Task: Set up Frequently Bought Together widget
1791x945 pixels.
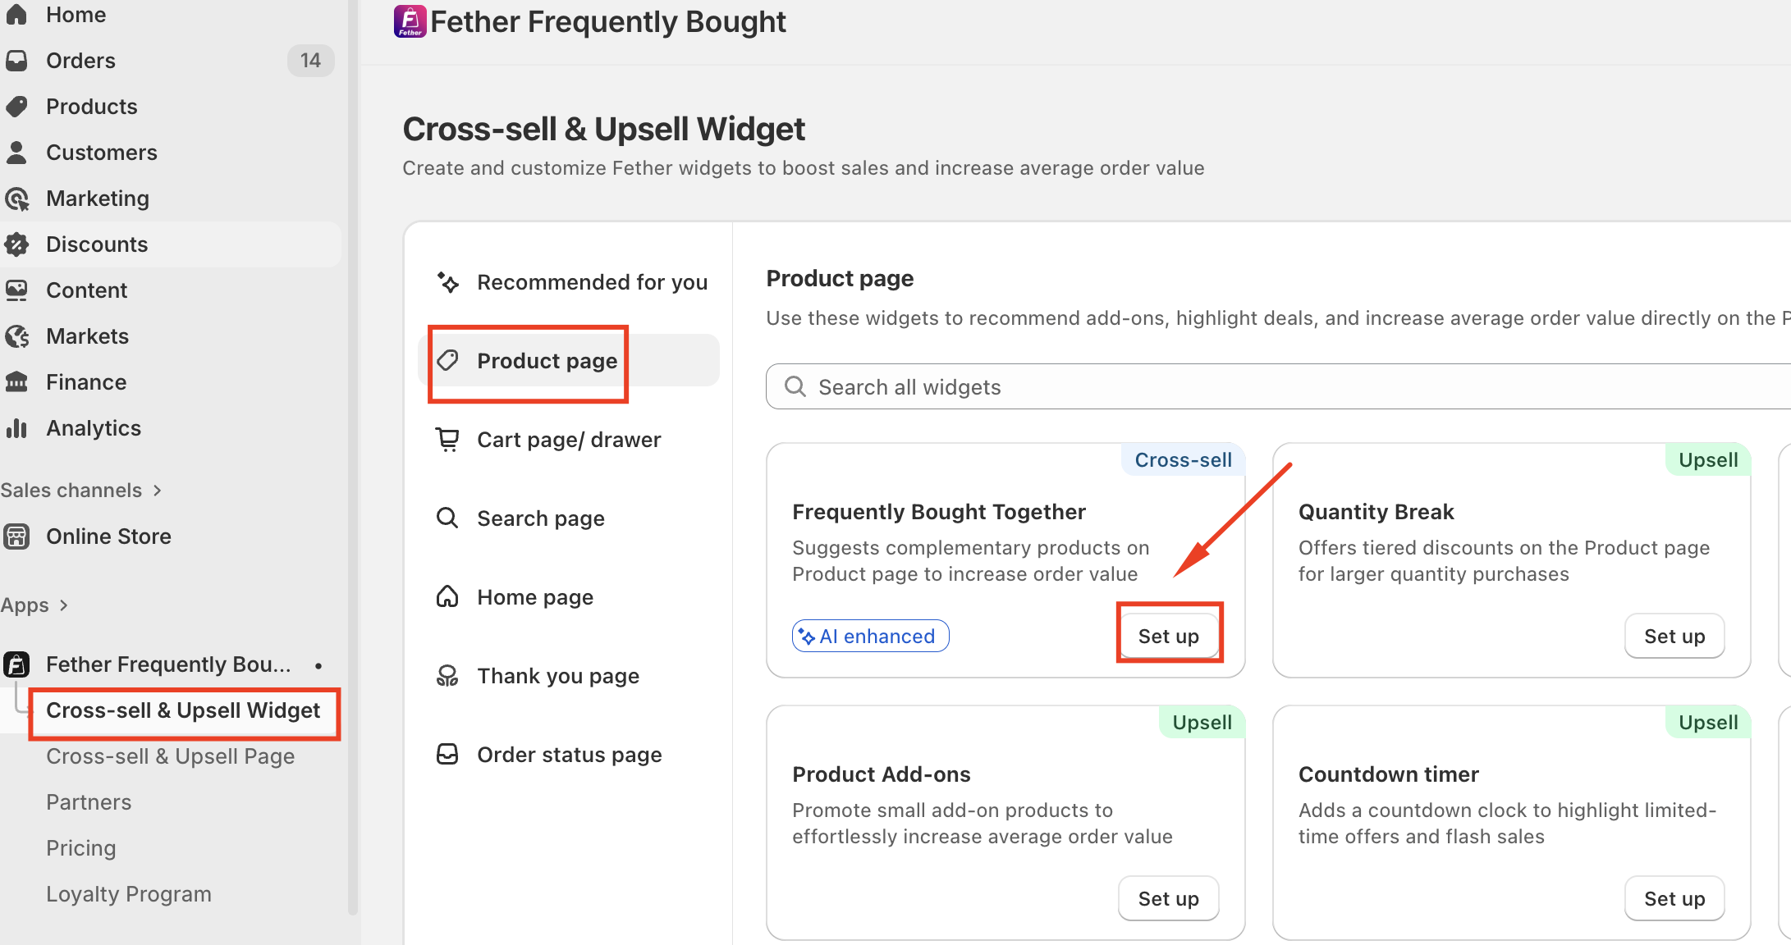Action: pos(1168,636)
